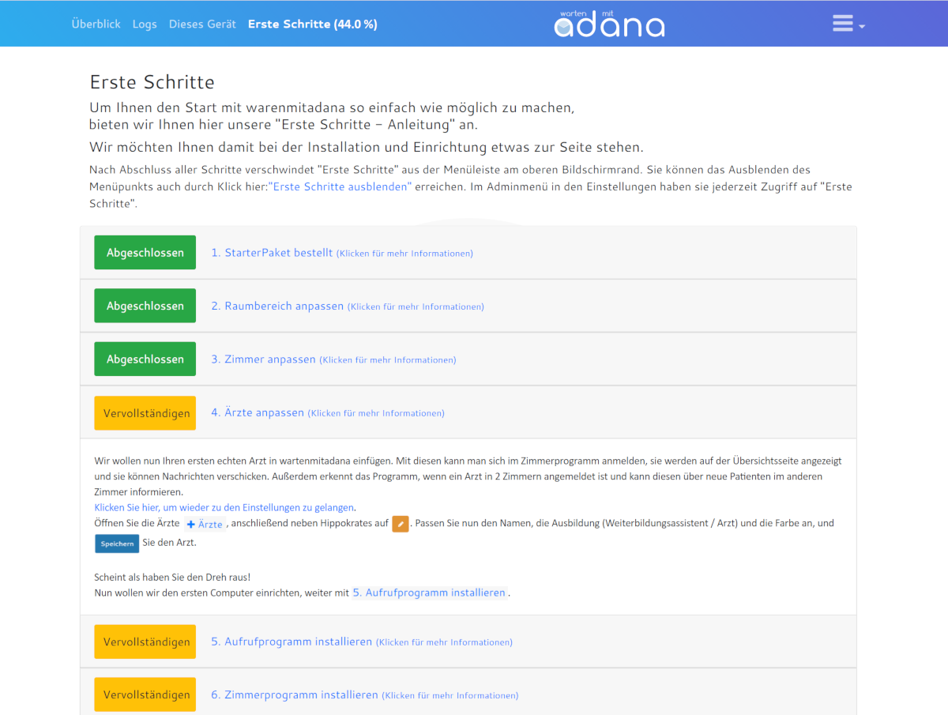Open the dropdown arrow beside the hamburger menu
This screenshot has width=948, height=715.
point(860,26)
